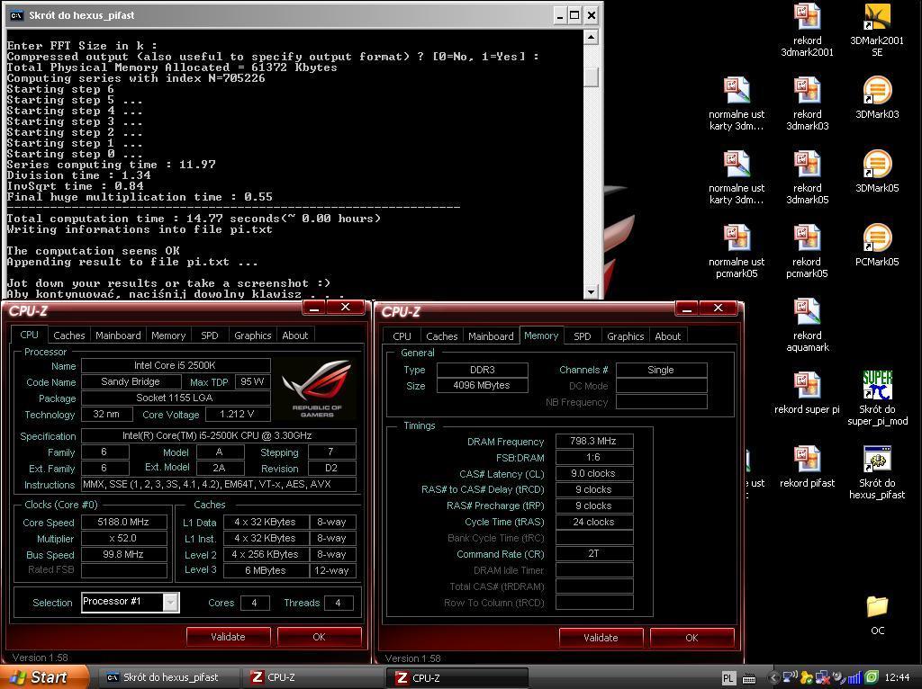Click the Channels value 'Single'

click(661, 370)
